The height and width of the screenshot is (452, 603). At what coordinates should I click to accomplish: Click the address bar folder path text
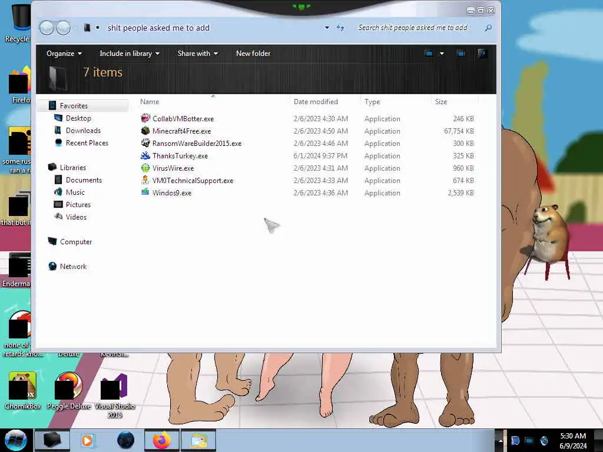pos(158,28)
